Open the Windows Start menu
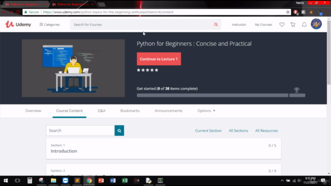Image resolution: width=331 pixels, height=186 pixels. click(6, 181)
